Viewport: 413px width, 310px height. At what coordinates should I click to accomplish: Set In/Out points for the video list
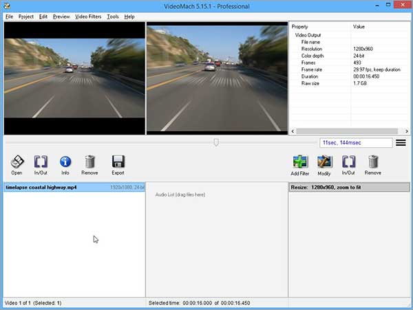[x=41, y=162]
